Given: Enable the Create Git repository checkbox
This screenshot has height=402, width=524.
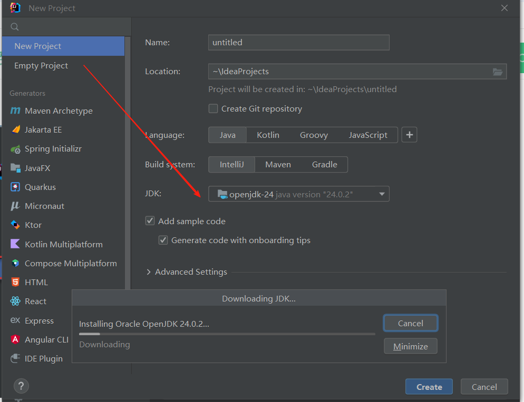Looking at the screenshot, I should 213,109.
